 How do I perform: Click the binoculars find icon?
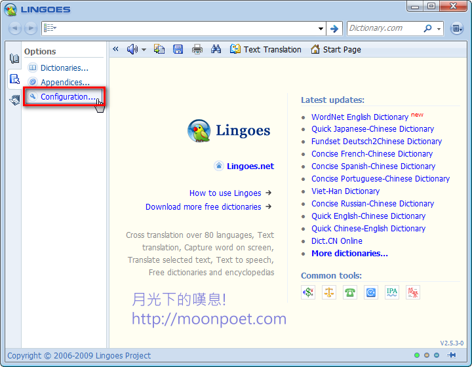[x=216, y=49]
